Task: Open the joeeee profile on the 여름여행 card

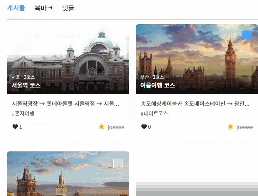Action: point(245,127)
